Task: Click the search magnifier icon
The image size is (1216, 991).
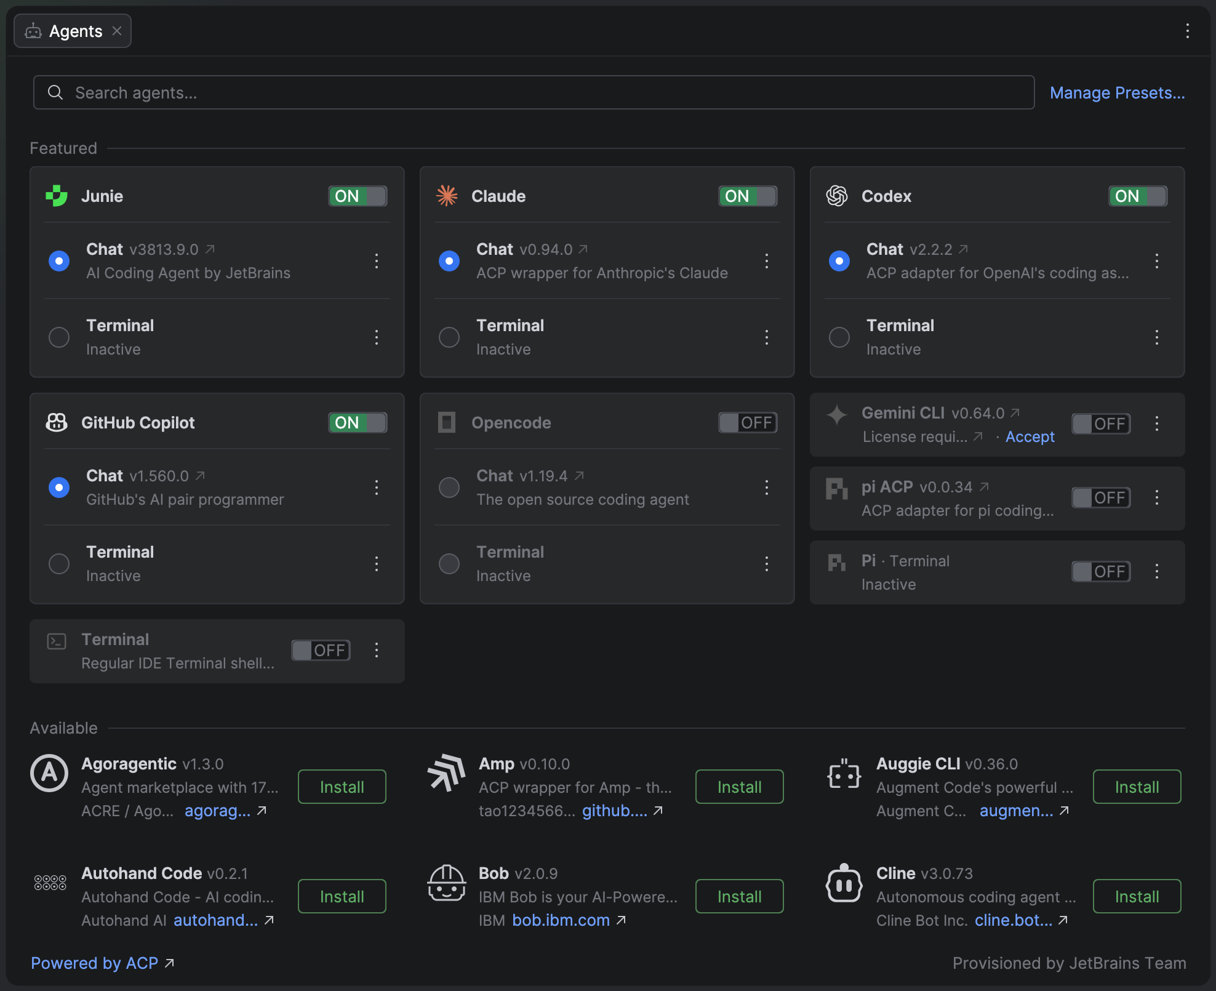Action: tap(55, 92)
